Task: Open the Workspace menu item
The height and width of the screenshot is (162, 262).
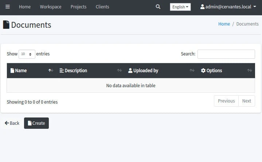Action: pyautogui.click(x=51, y=7)
